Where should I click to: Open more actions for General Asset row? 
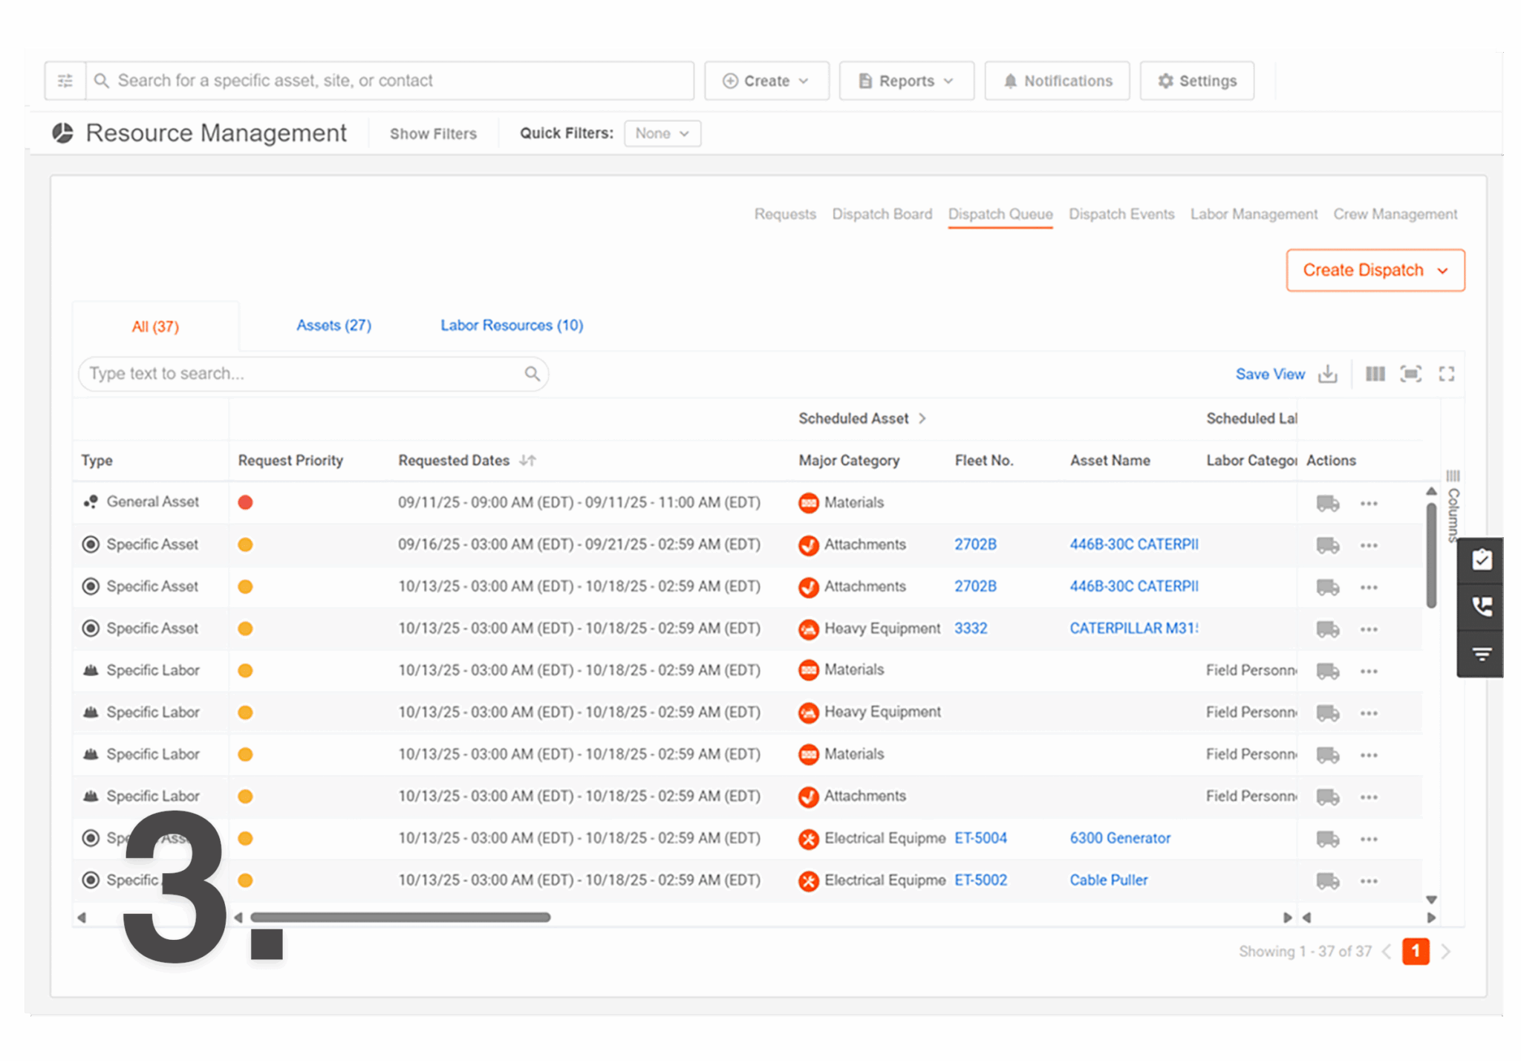[1369, 503]
